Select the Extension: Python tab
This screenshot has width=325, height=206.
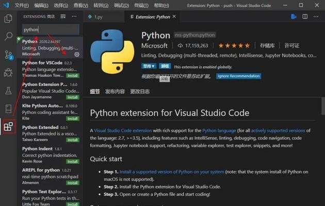click(x=153, y=17)
